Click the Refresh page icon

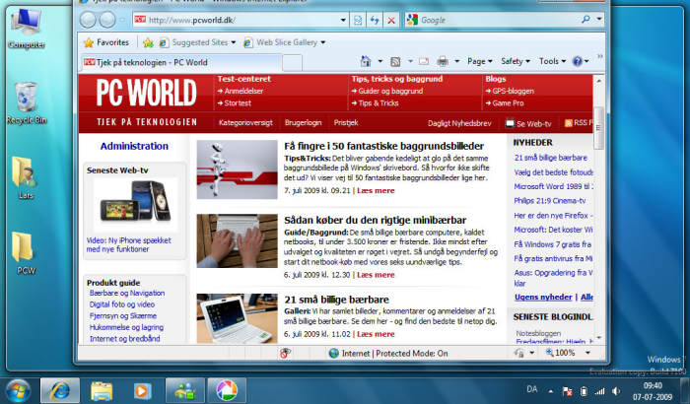pyautogui.click(x=375, y=21)
